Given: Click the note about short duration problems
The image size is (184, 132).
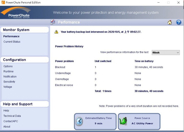Looking at the screenshot, I should click(139, 106).
